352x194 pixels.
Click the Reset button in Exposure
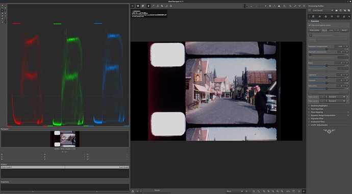coord(344,30)
